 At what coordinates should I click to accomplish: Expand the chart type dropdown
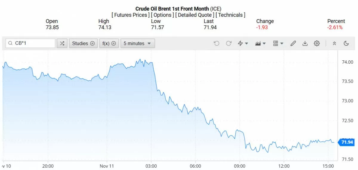[260, 43]
